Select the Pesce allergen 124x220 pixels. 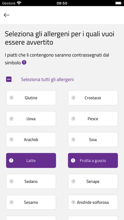tap(93, 119)
